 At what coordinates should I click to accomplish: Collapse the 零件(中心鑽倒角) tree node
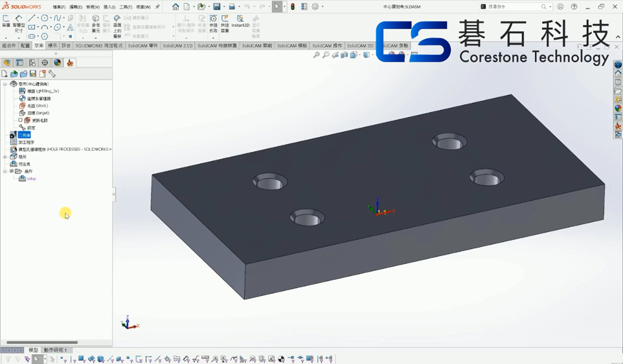tap(5, 84)
